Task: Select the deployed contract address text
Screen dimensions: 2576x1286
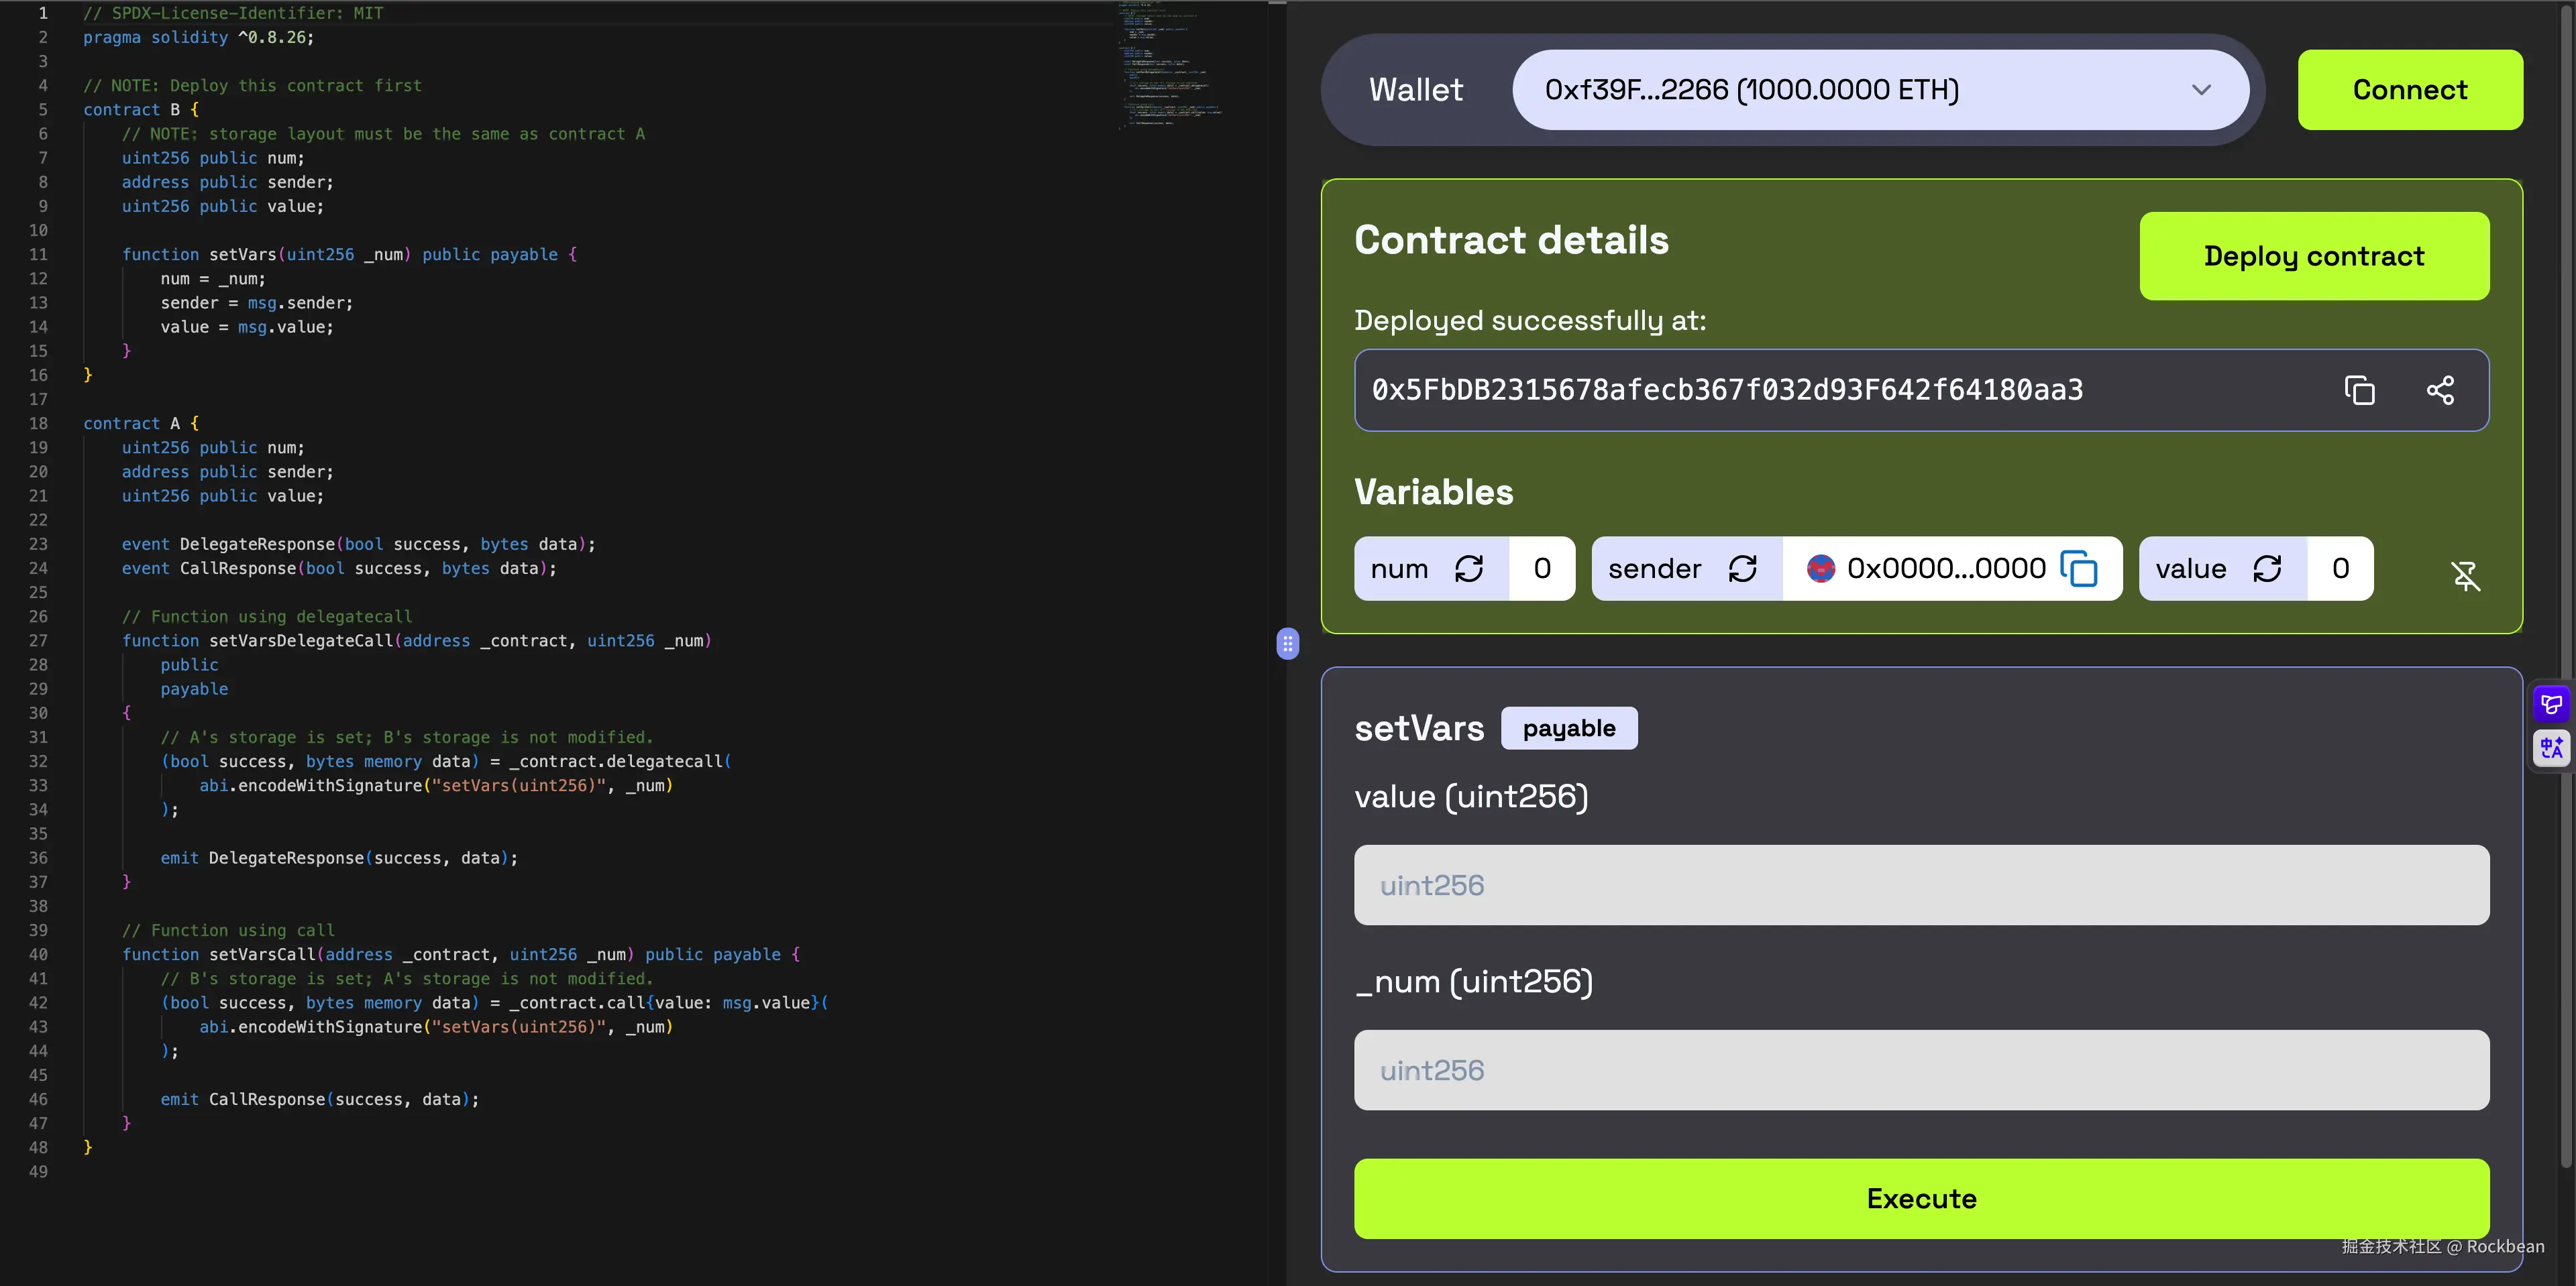Action: pyautogui.click(x=1727, y=391)
